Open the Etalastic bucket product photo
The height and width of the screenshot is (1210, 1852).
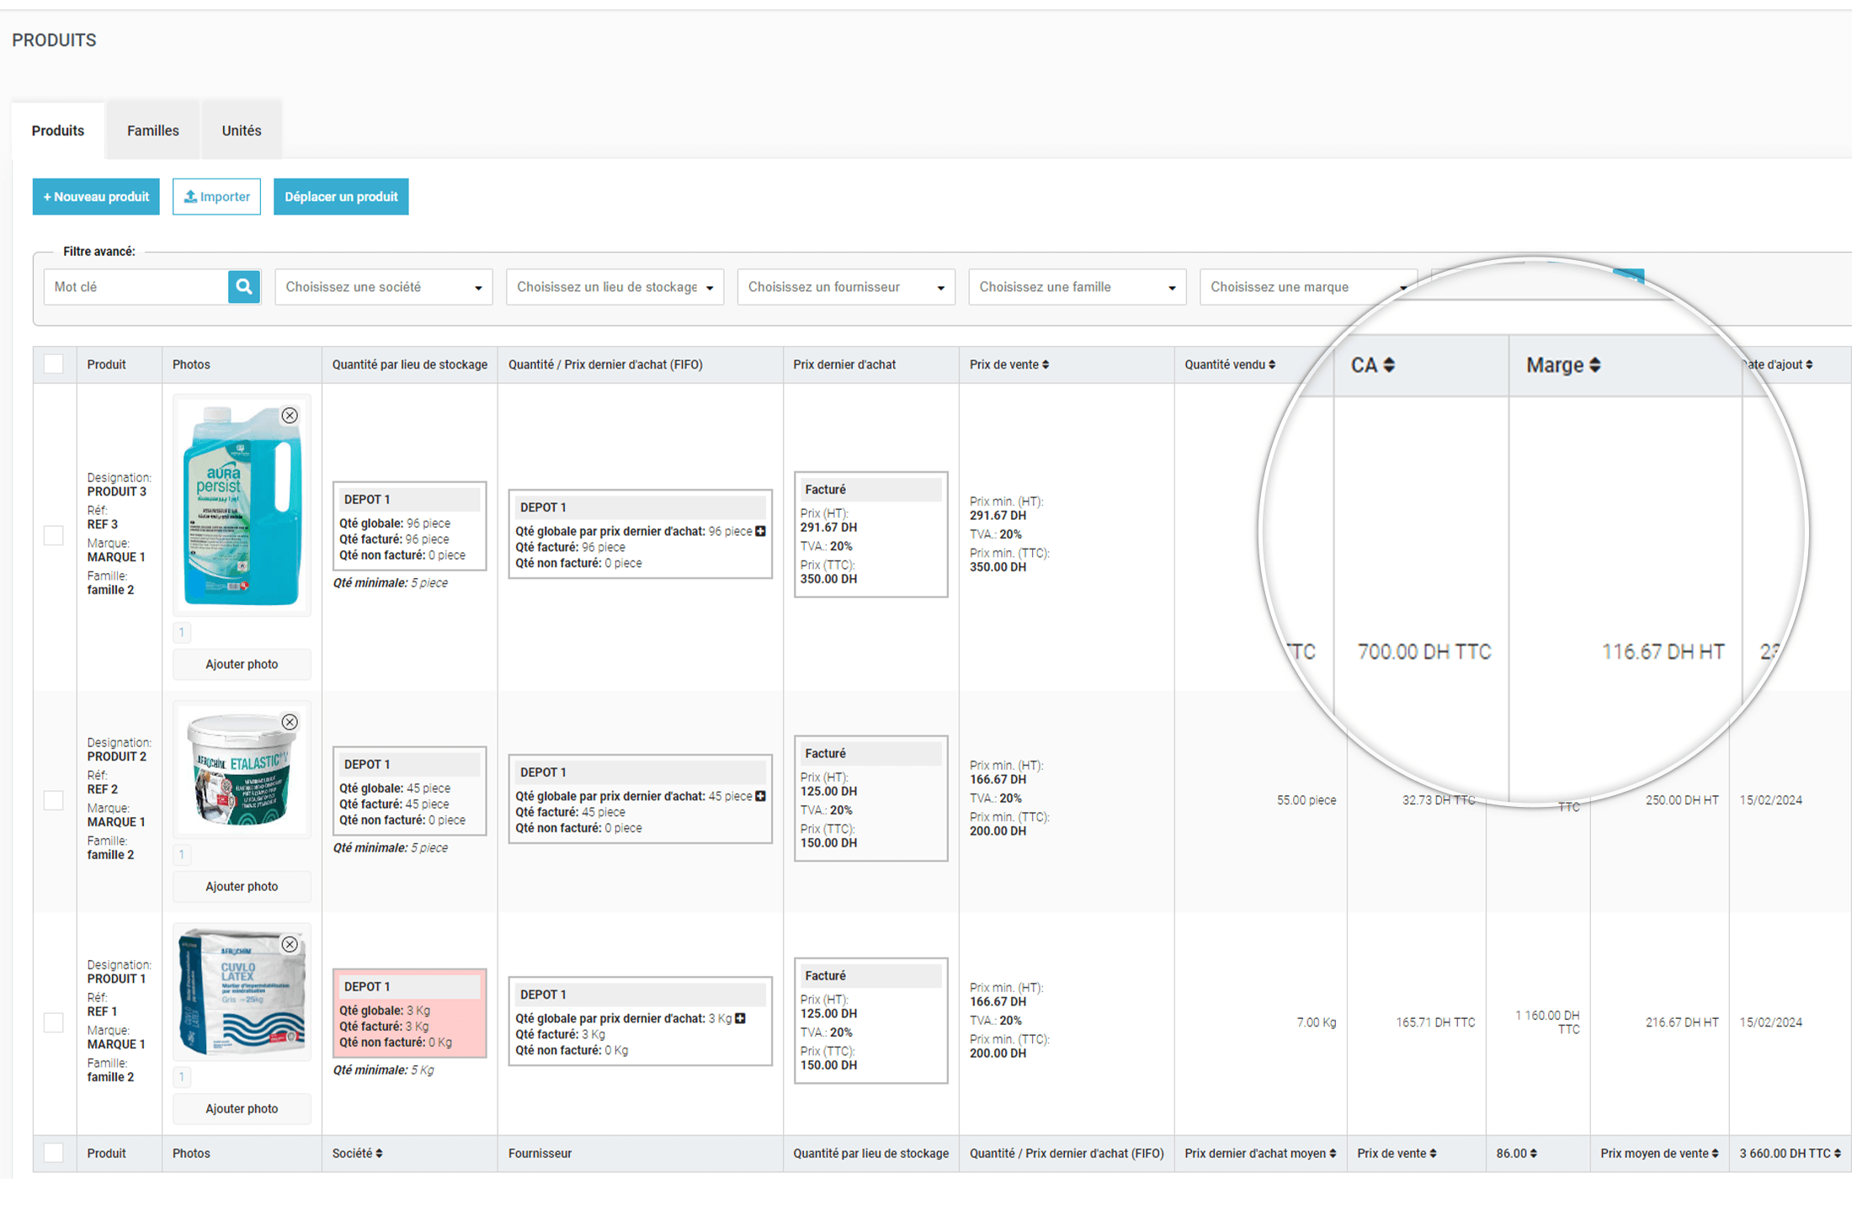pos(242,770)
